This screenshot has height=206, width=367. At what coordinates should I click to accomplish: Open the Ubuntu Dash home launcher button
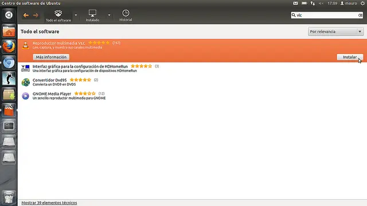pos(9,15)
